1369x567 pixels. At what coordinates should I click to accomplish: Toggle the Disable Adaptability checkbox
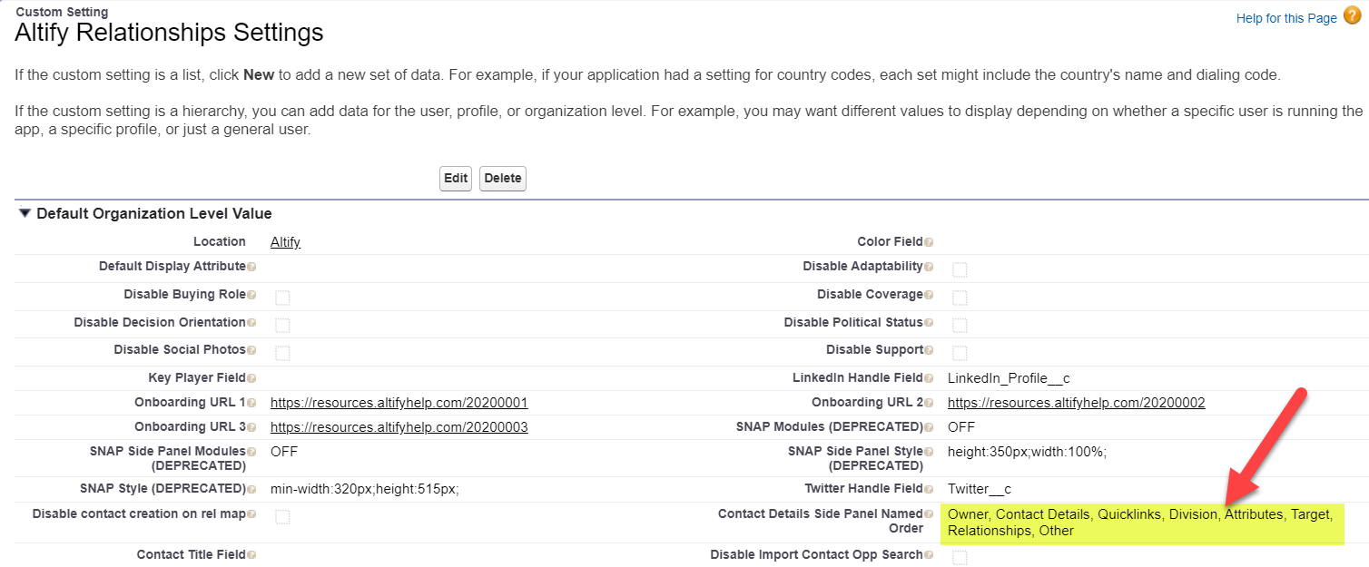[x=960, y=269]
